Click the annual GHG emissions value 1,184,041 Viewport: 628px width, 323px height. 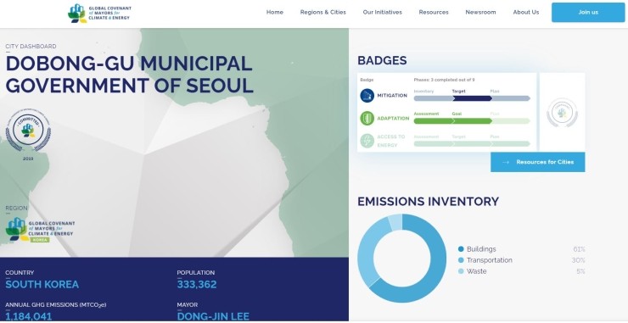point(29,316)
